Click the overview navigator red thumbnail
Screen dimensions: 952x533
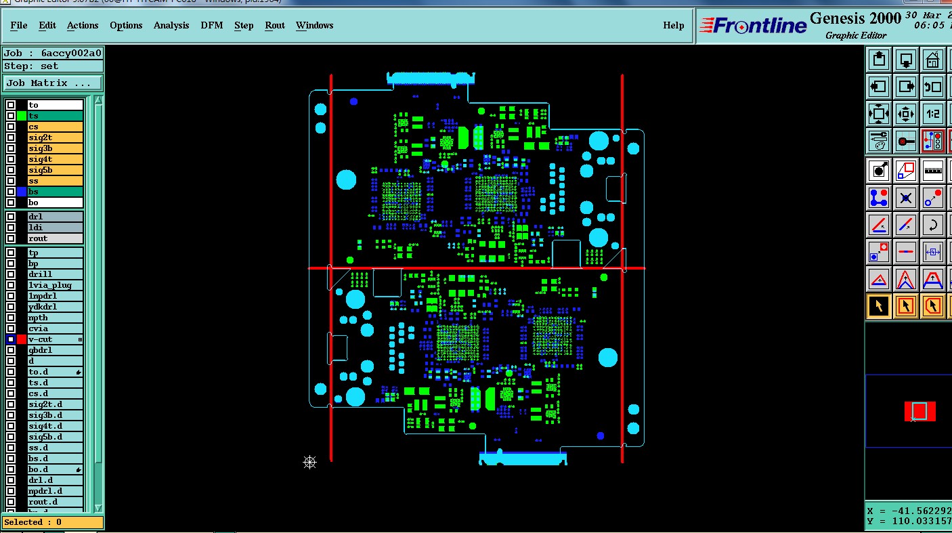919,411
